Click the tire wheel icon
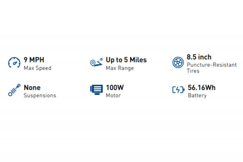The width and height of the screenshot is (243, 162). tap(178, 62)
